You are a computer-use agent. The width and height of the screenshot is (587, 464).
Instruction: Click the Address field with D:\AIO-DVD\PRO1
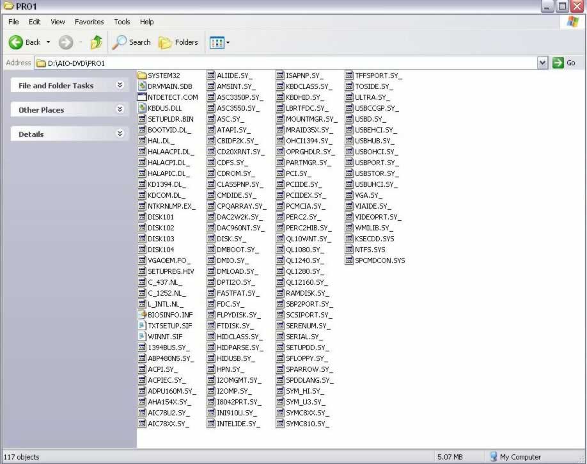click(x=286, y=63)
